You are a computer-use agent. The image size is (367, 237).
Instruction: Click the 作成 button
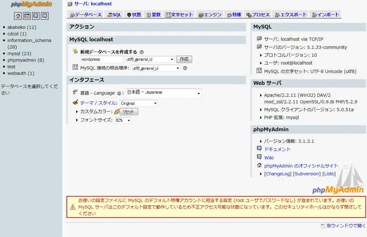[184, 59]
